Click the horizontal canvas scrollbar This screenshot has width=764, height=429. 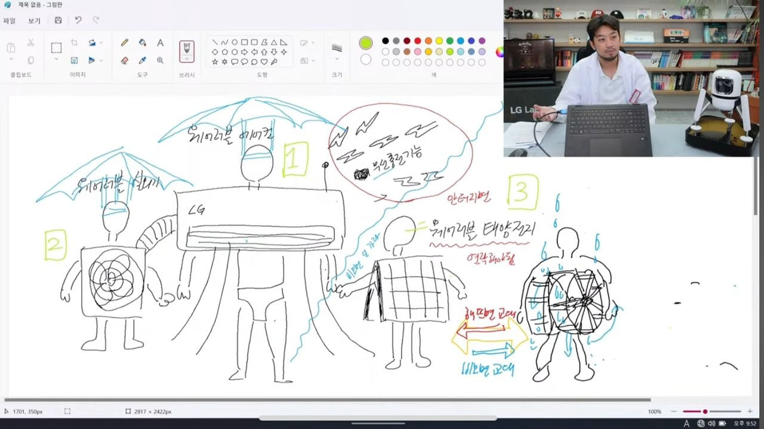coord(328,400)
